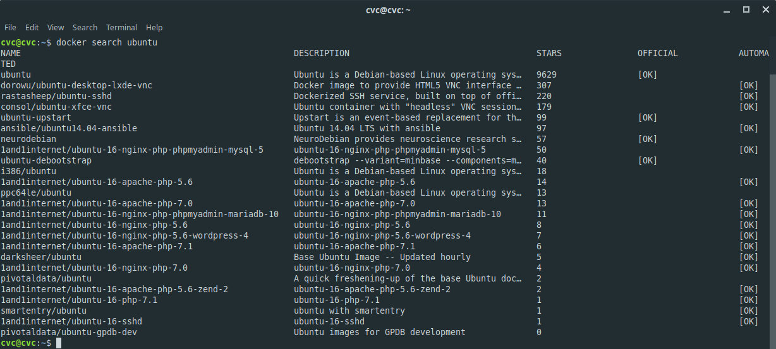Screen dimensions: 776x349
Task: Select image name ubuntu-debootstrap
Action: (46, 160)
